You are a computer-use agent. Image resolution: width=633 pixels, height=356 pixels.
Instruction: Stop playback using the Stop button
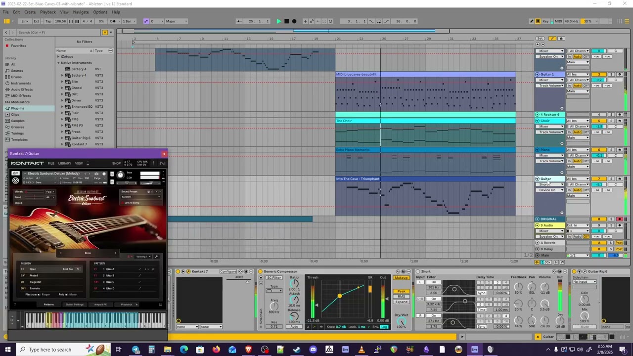[286, 21]
